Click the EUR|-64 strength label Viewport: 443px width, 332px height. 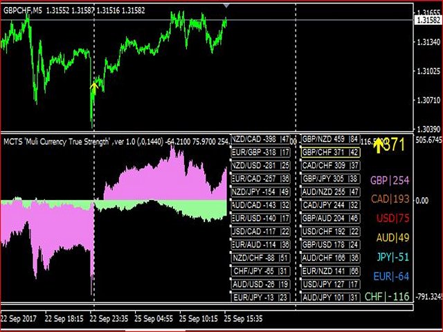pos(390,277)
